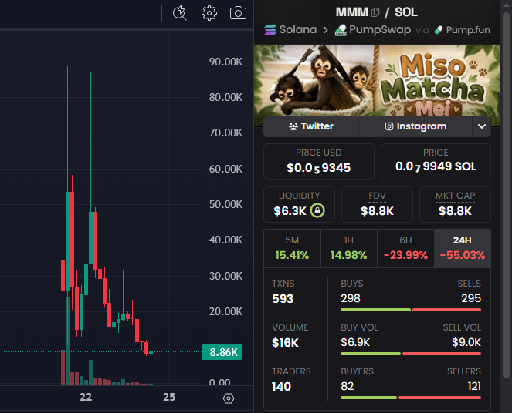Open chart time axis settings hexagon icon
The height and width of the screenshot is (413, 512).
point(229,398)
